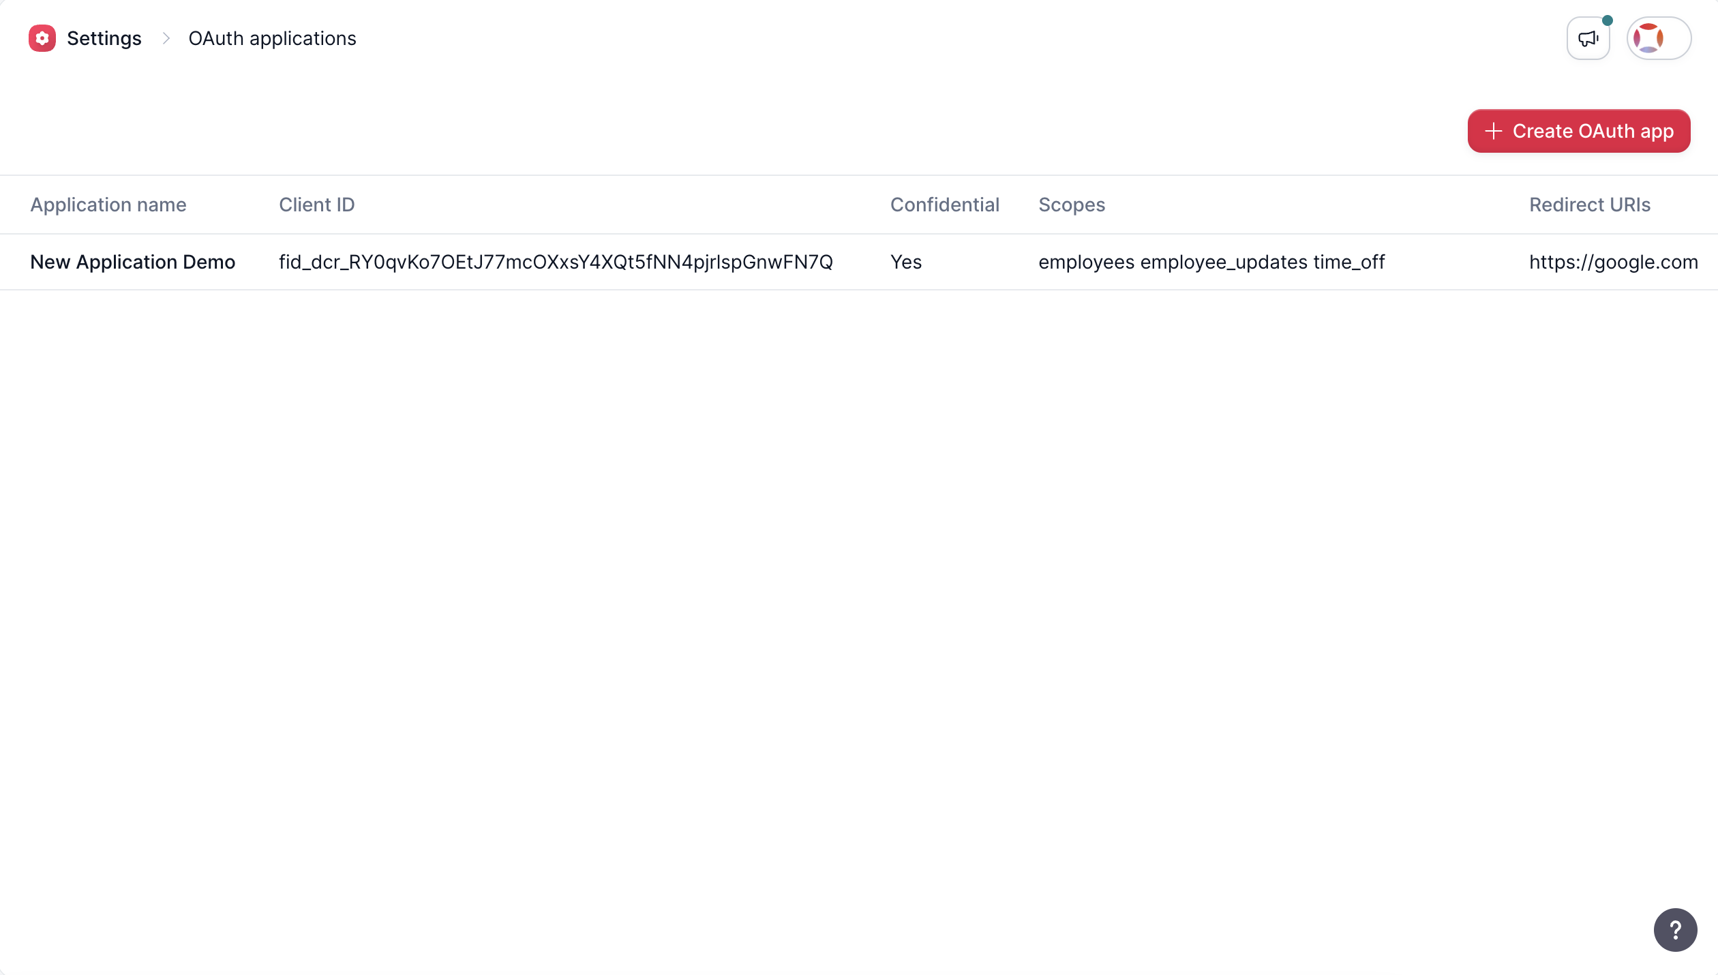This screenshot has width=1718, height=975.
Task: Open New Application Demo row
Action: coord(859,262)
